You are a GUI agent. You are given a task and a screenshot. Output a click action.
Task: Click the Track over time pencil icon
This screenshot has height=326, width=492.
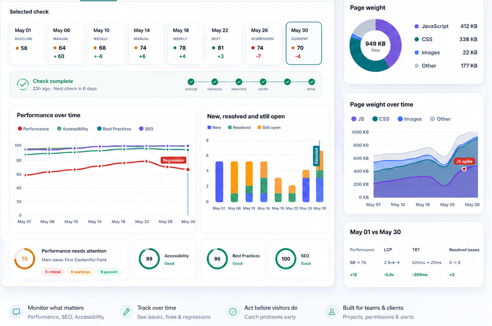[126, 312]
